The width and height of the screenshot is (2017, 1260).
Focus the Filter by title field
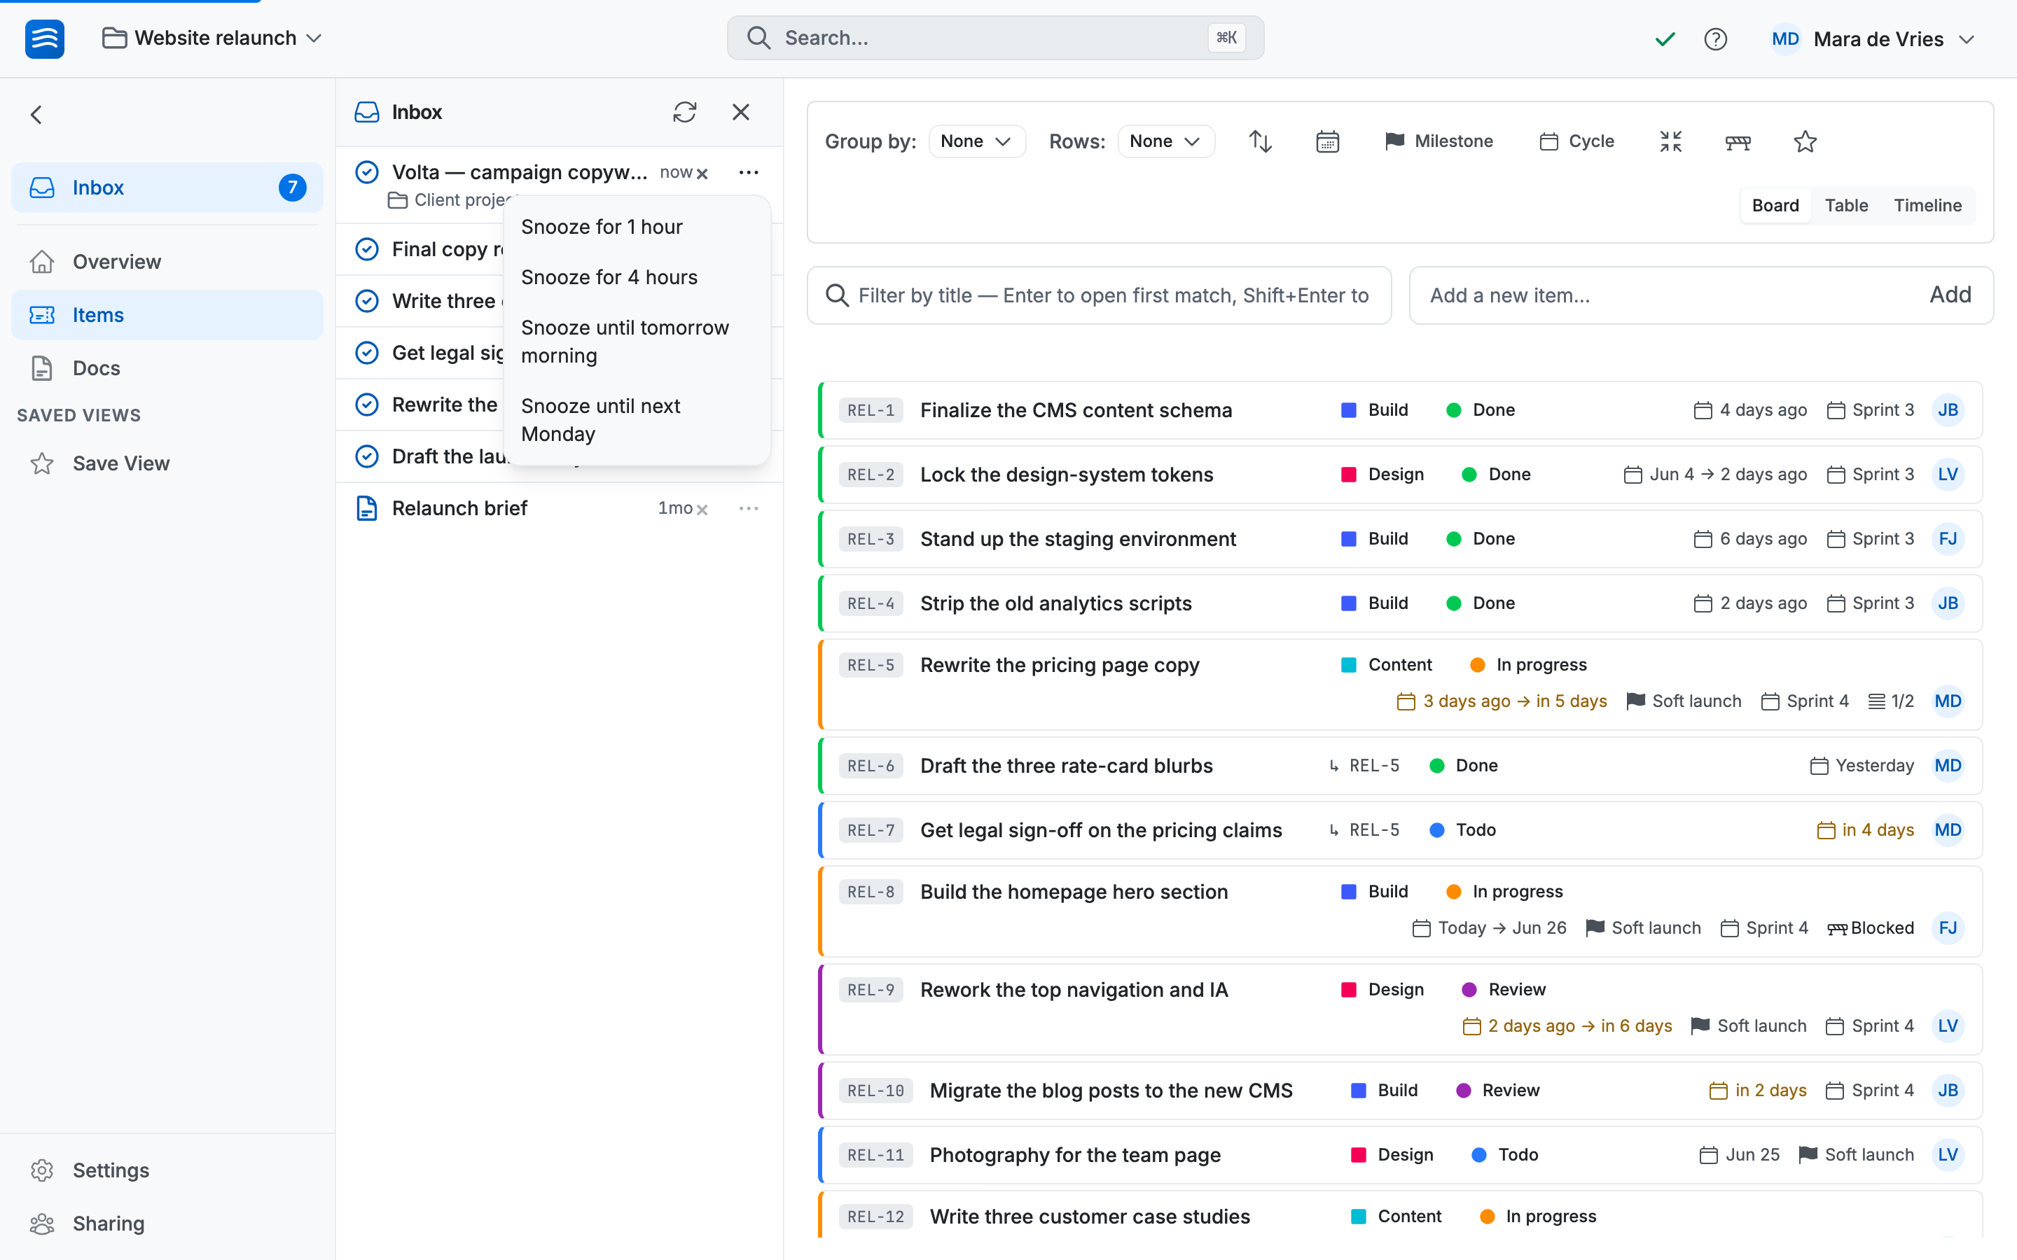[x=1099, y=295]
